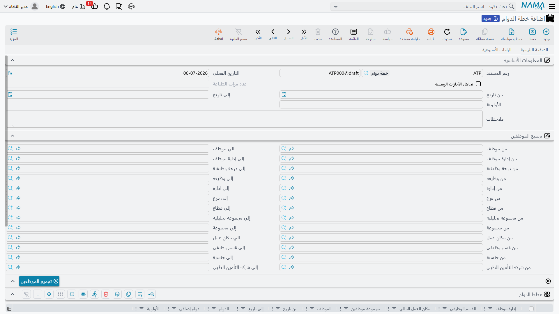Open مدير النظام user dropdown
This screenshot has width=559, height=314.
[x=21, y=6]
